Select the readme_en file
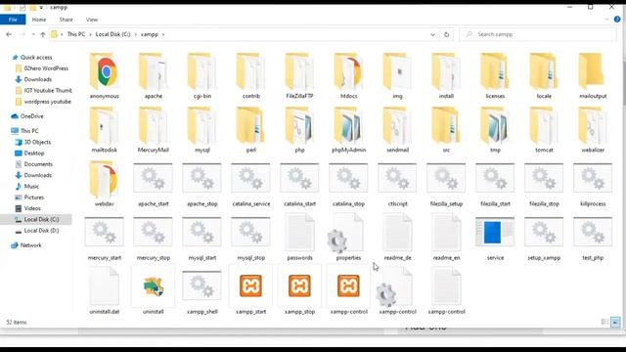This screenshot has width=626, height=352. click(x=446, y=238)
